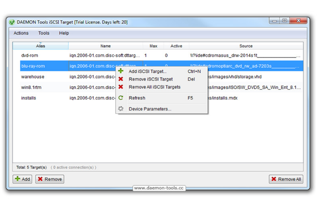
Task: Maximize the DAEMON Tools window
Action: pos(285,21)
